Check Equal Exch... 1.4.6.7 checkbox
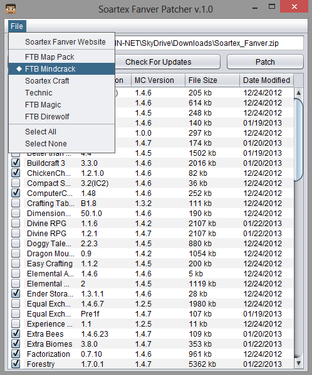This screenshot has width=312, height=375. (16, 303)
